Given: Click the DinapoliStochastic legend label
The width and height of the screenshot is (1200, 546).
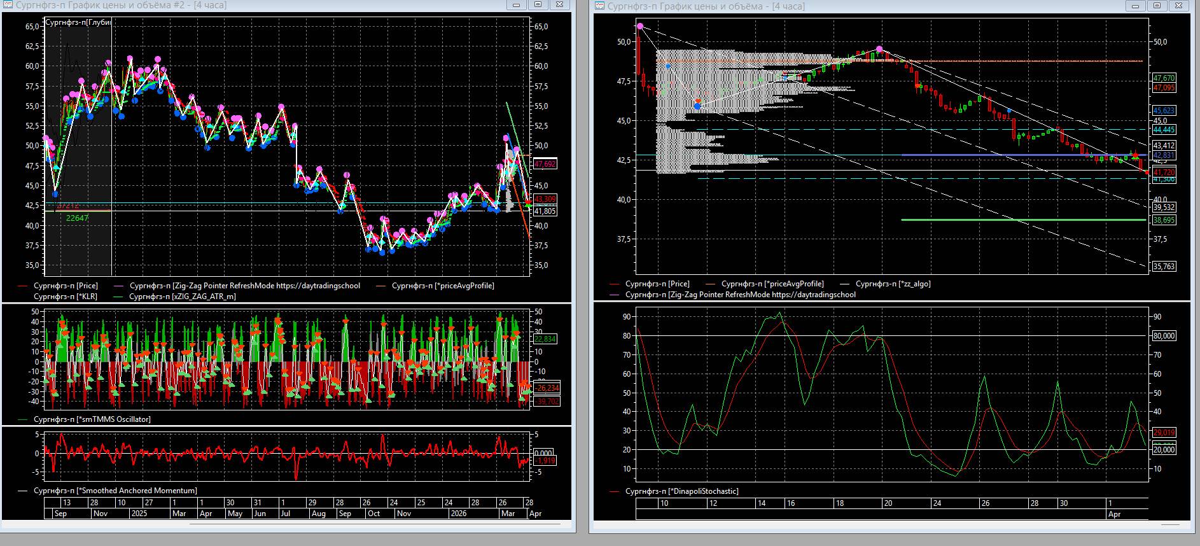Looking at the screenshot, I should pos(681,491).
